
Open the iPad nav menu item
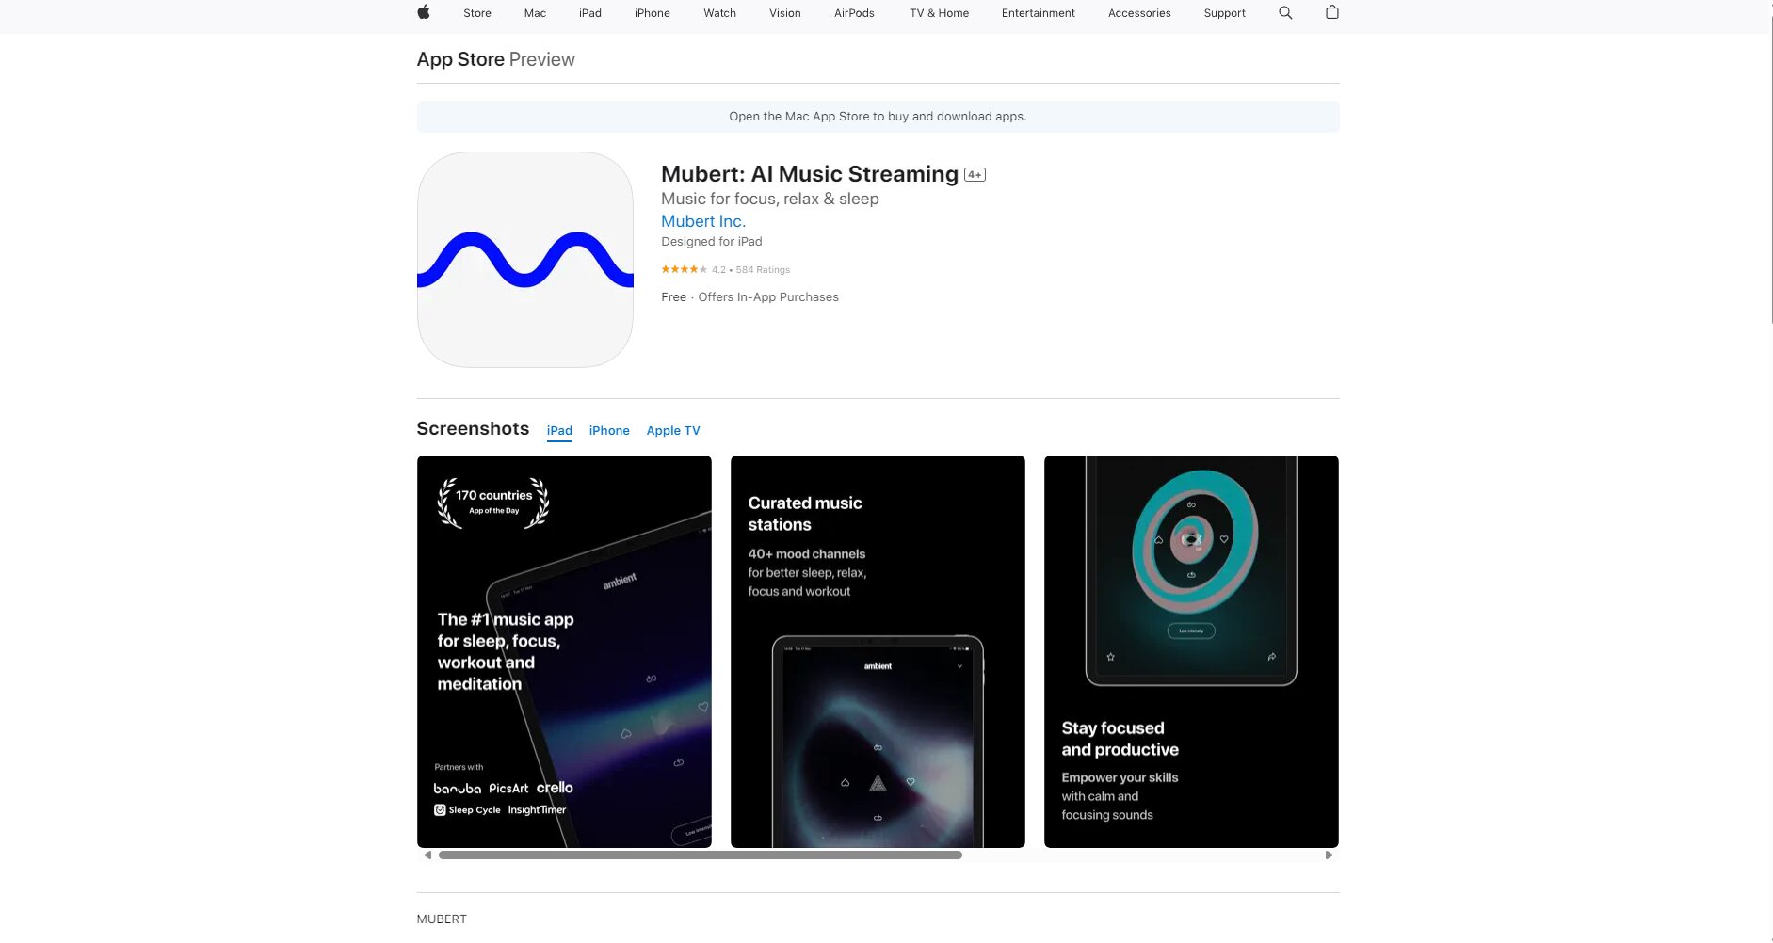(x=590, y=13)
